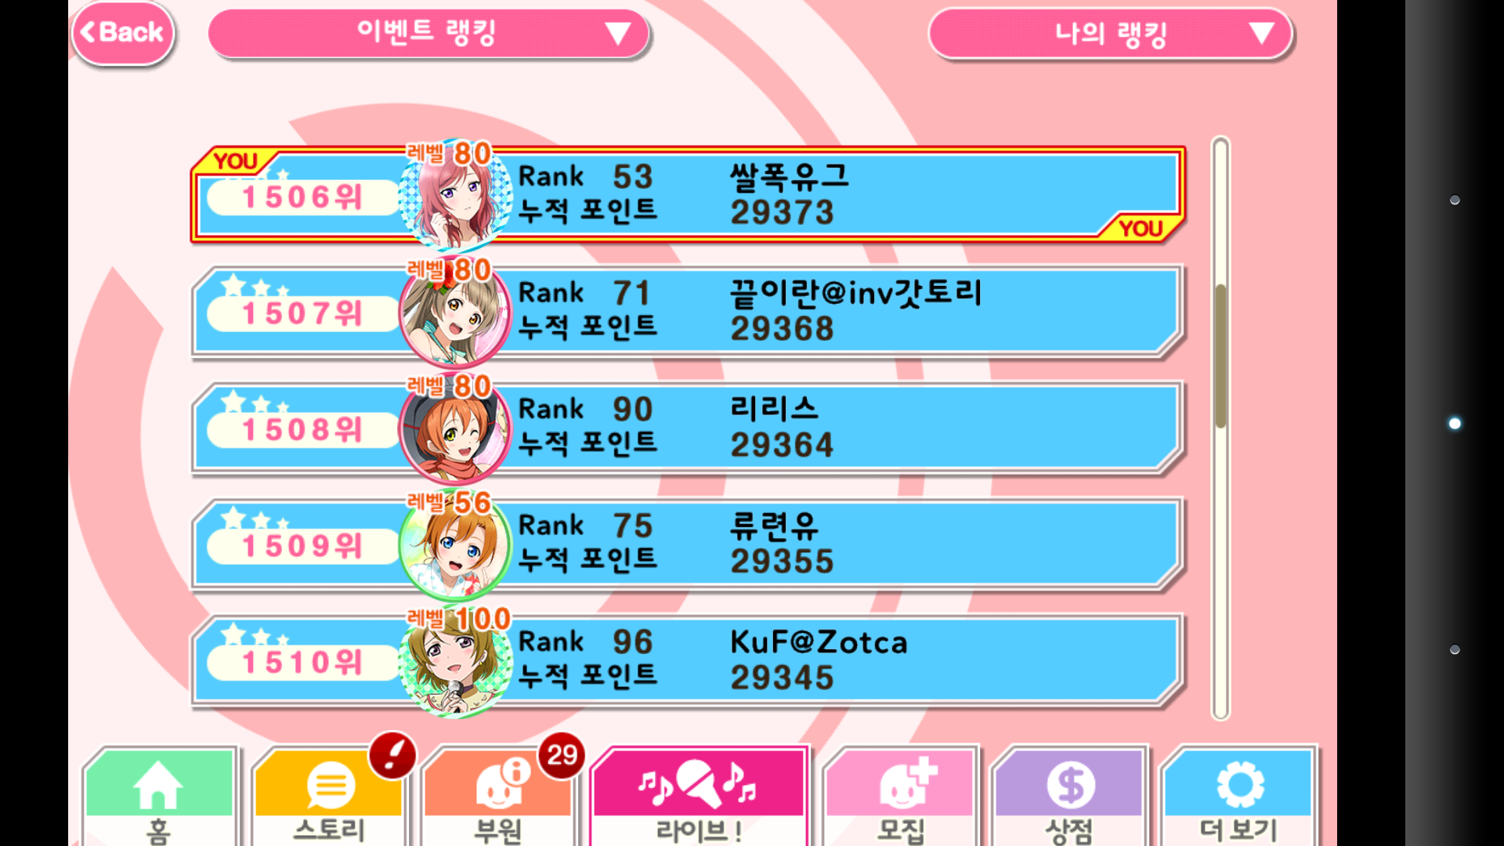Select the KuF@Zotca ranking row

(x=688, y=661)
